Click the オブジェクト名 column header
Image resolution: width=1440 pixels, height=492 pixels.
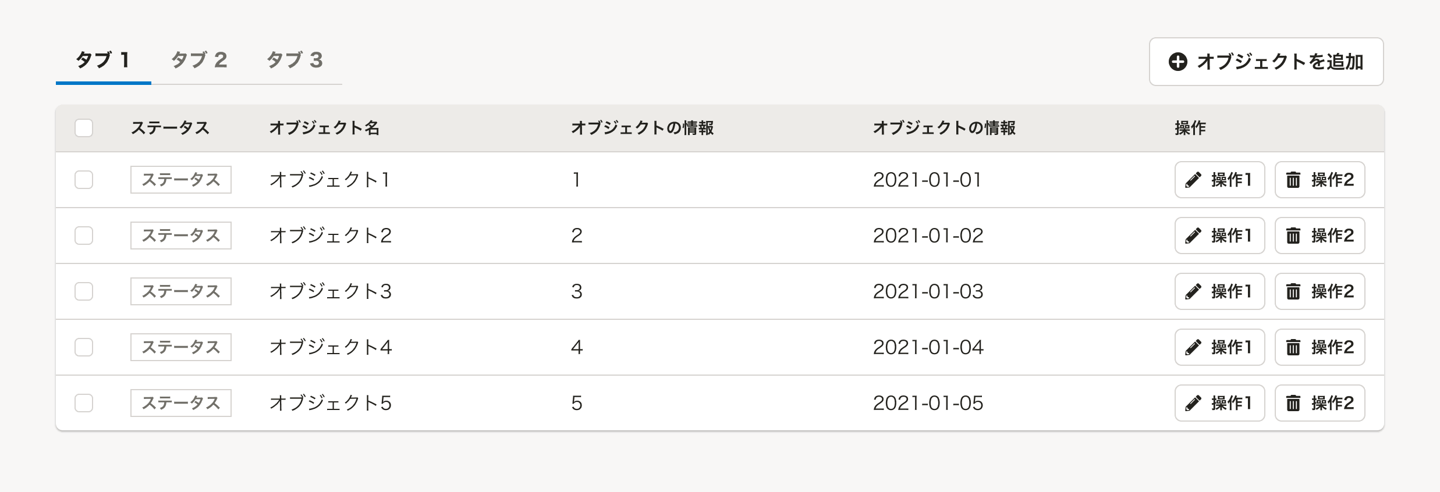tap(324, 128)
